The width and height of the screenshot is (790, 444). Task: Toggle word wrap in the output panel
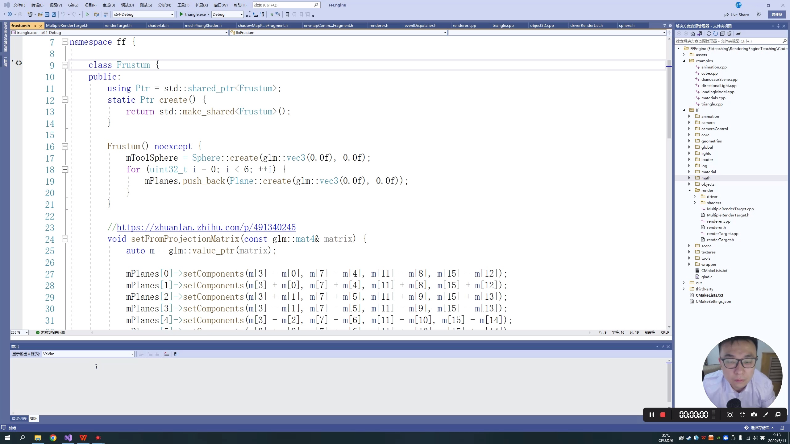pyautogui.click(x=176, y=354)
